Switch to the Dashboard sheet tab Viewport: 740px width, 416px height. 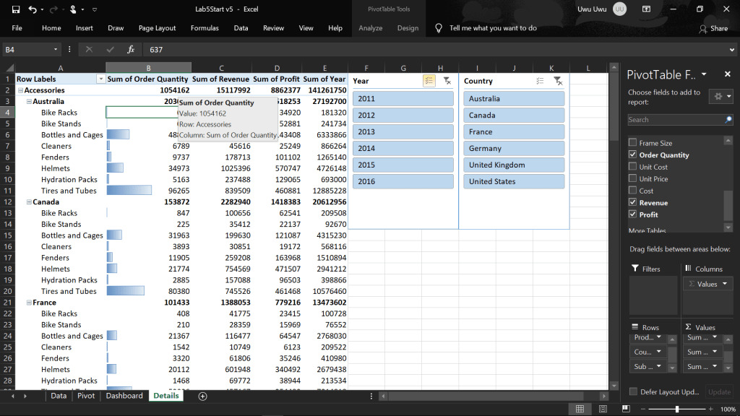coord(124,396)
